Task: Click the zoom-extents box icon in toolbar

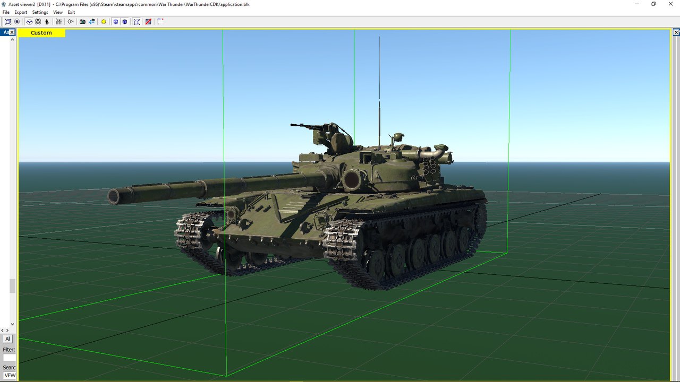Action: (8, 22)
